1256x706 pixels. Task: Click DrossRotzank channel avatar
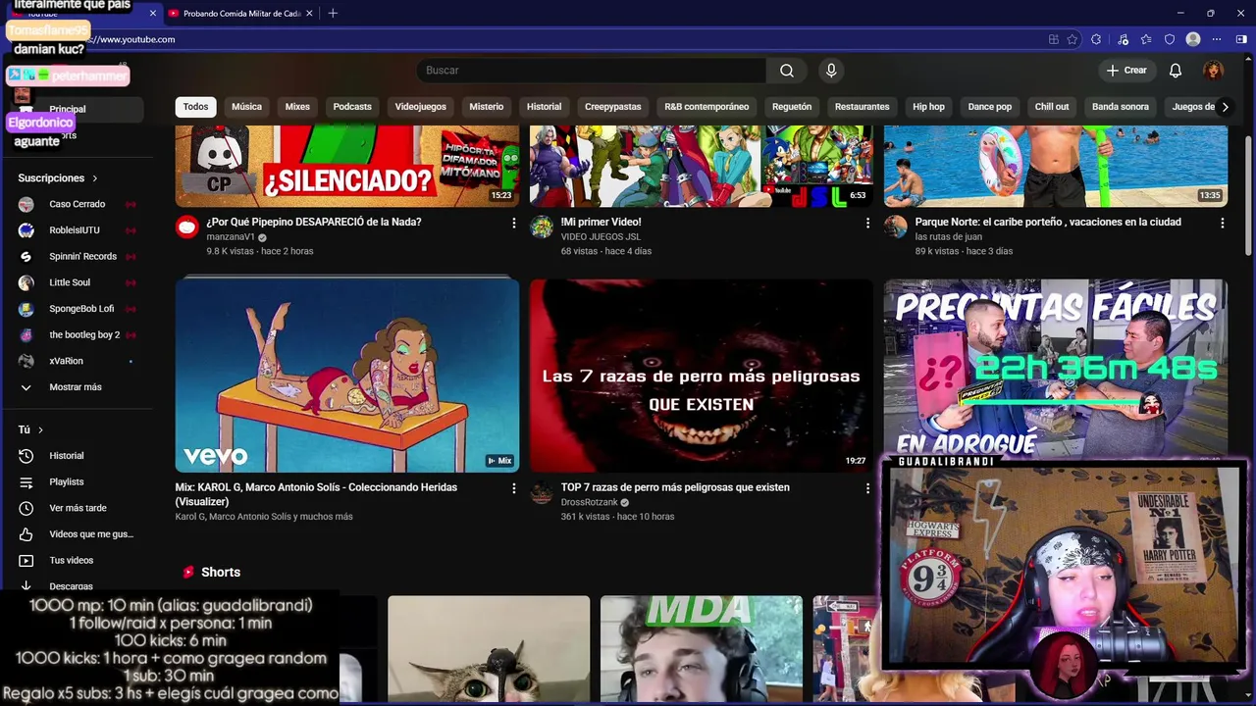pyautogui.click(x=542, y=492)
